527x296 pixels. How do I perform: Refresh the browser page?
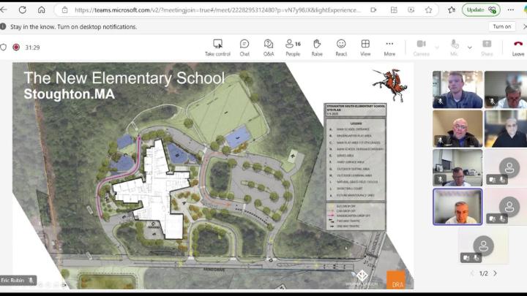point(22,10)
